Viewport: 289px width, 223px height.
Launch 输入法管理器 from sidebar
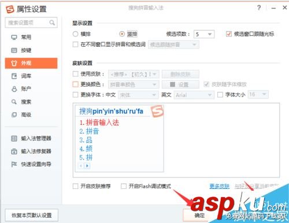coord(31,139)
